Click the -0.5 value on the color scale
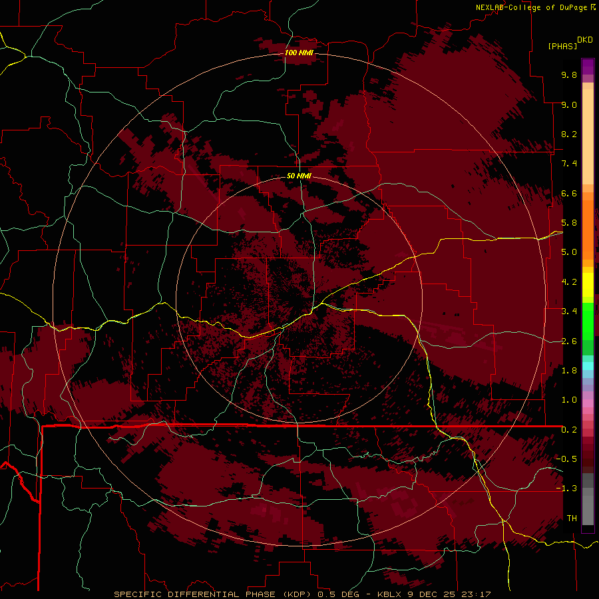 (x=566, y=459)
